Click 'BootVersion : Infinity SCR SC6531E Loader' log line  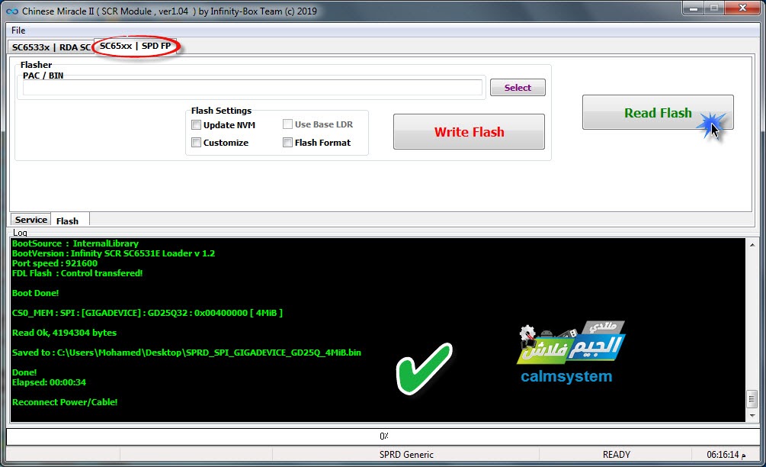click(x=114, y=253)
